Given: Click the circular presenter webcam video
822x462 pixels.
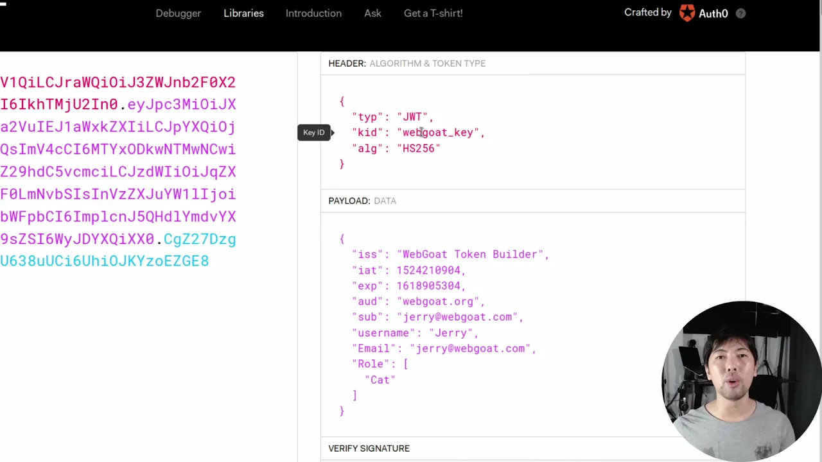Looking at the screenshot, I should 741,381.
